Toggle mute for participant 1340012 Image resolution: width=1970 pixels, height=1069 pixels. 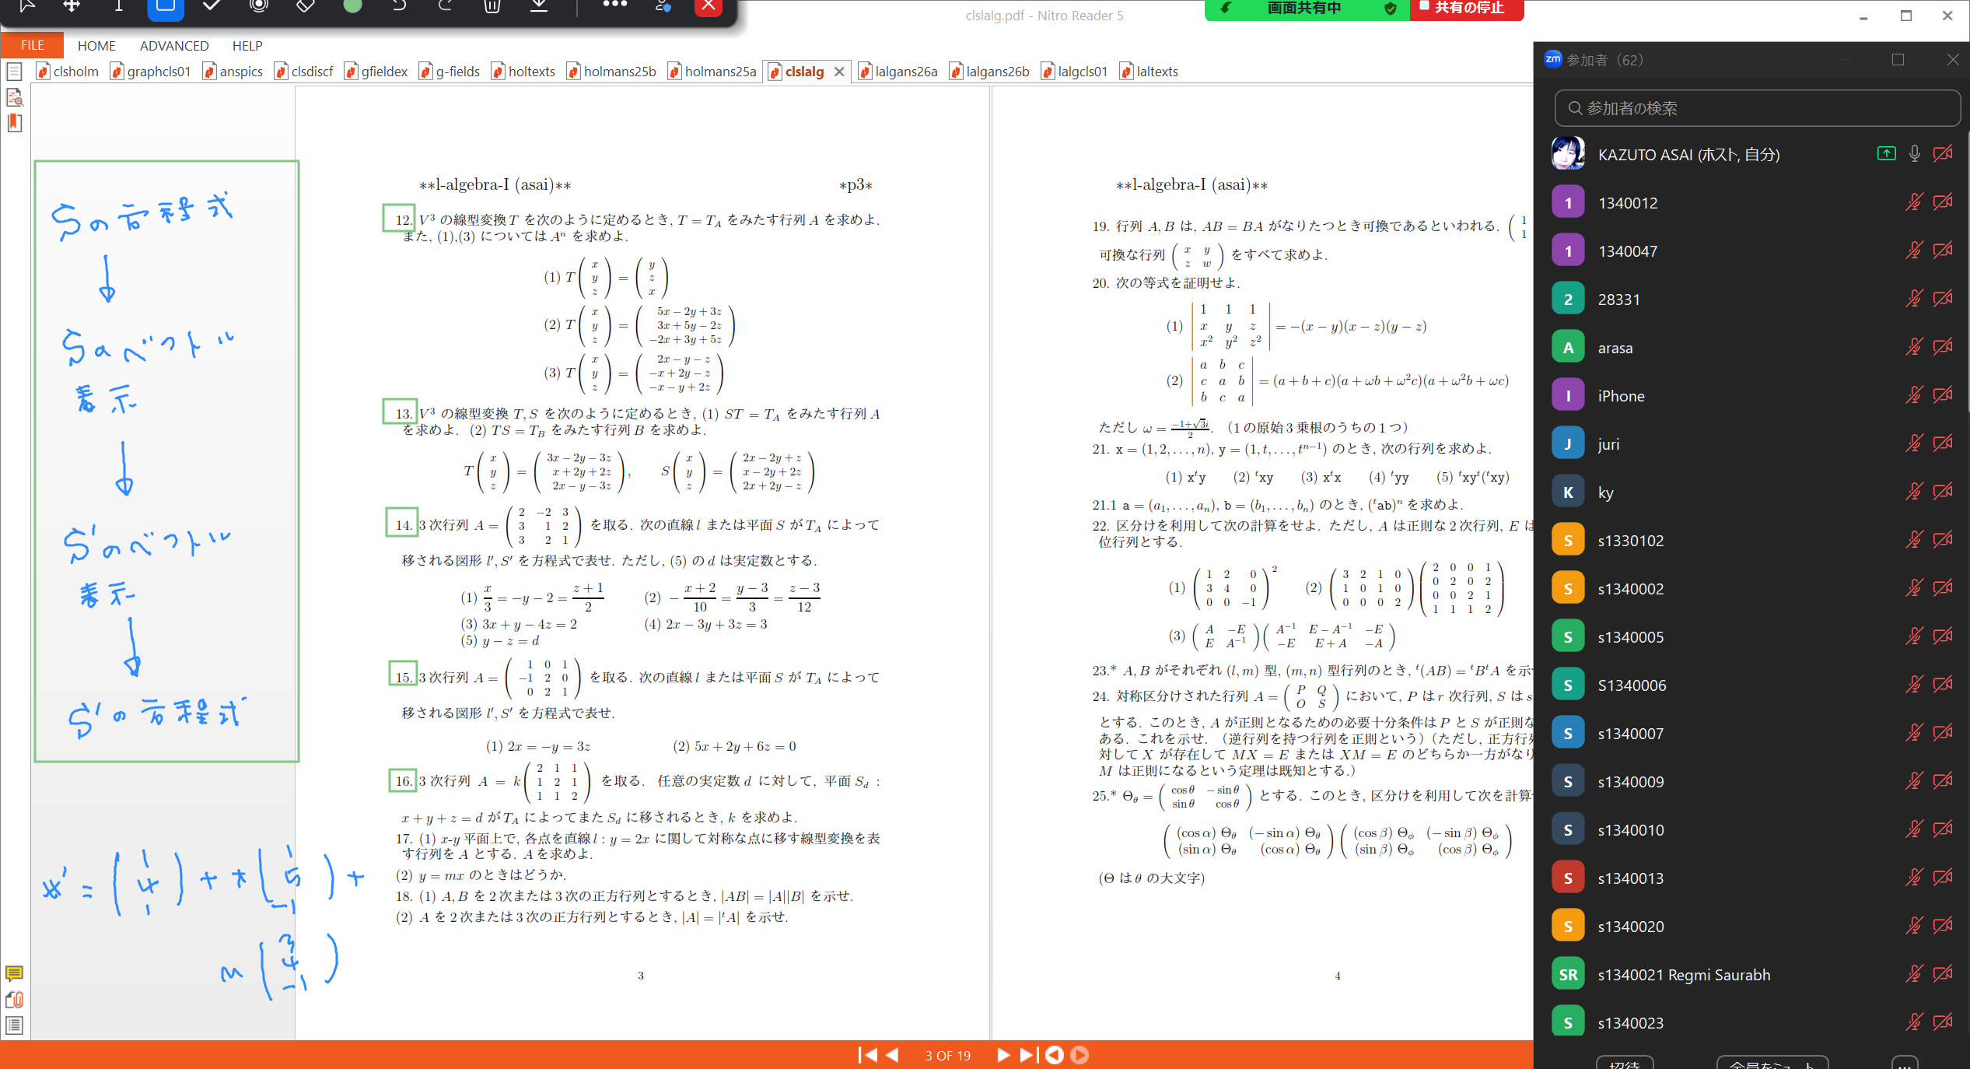point(1915,202)
